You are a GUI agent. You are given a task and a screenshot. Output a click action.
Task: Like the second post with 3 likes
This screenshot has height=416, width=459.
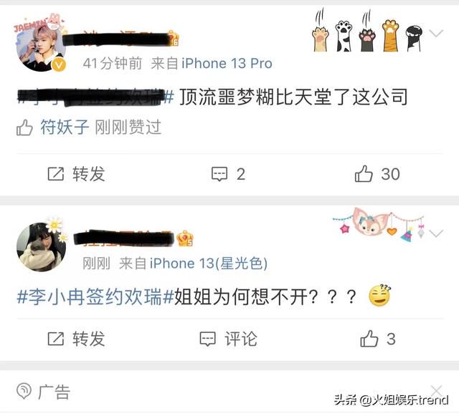378,339
